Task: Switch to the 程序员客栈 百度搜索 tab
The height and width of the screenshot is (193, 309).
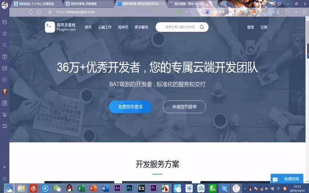Action: click(84, 3)
